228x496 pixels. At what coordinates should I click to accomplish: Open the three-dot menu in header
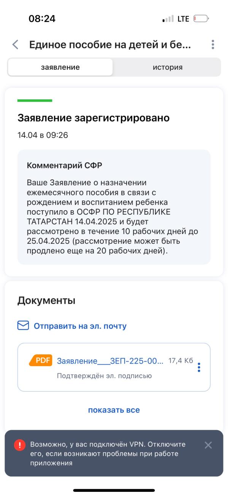tap(213, 45)
